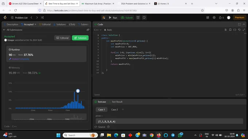Open the layout manager icon
The image size is (248, 139).
[x=208, y=18]
